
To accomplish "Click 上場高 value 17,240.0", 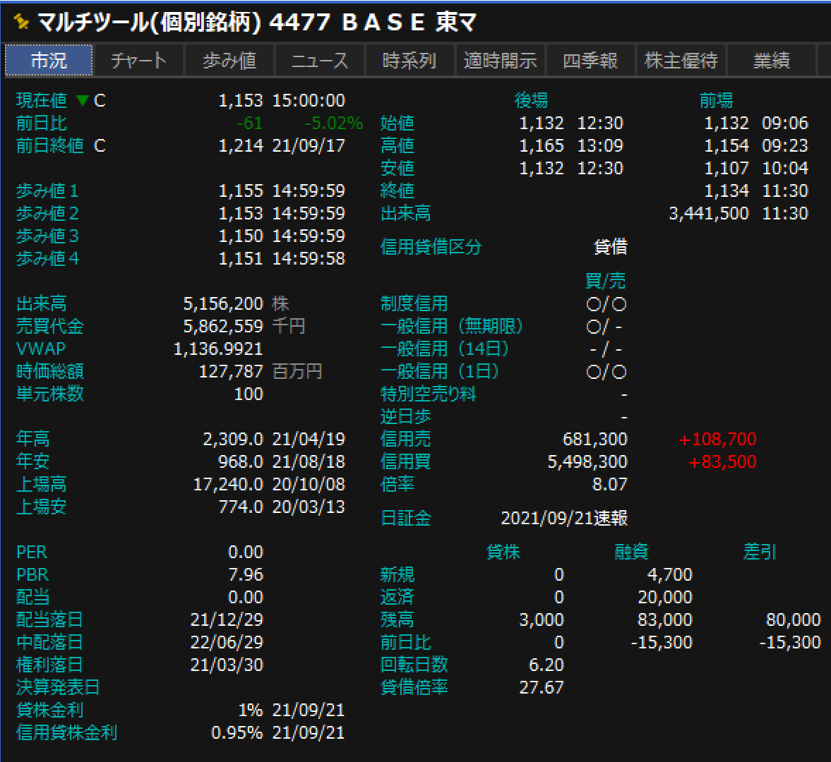I will tap(229, 484).
